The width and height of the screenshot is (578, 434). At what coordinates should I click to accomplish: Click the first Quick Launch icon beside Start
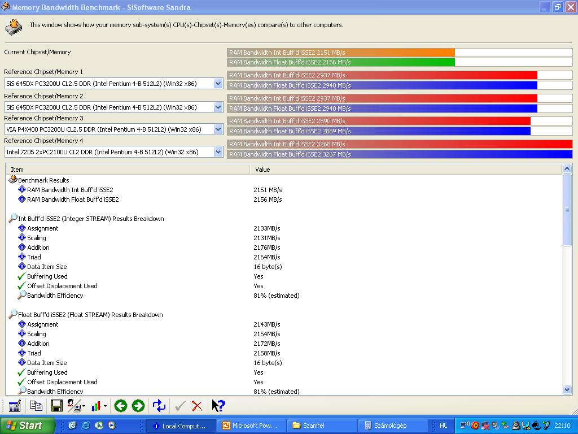72,426
